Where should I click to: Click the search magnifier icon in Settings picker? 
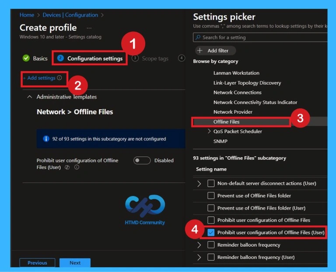tap(198, 37)
